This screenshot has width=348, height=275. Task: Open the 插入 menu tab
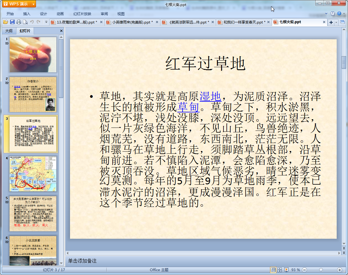[x=27, y=14]
